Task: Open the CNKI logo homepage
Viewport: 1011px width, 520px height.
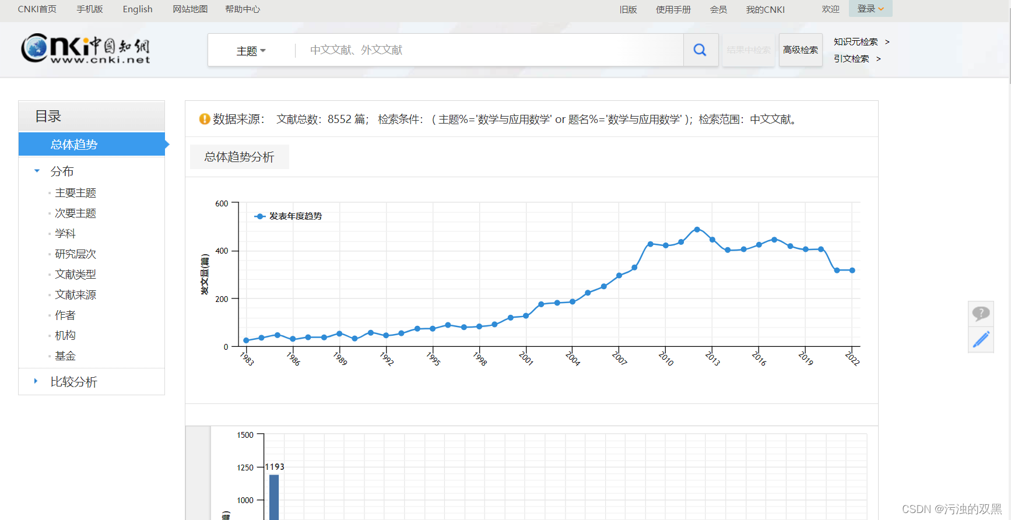Action: [x=86, y=48]
